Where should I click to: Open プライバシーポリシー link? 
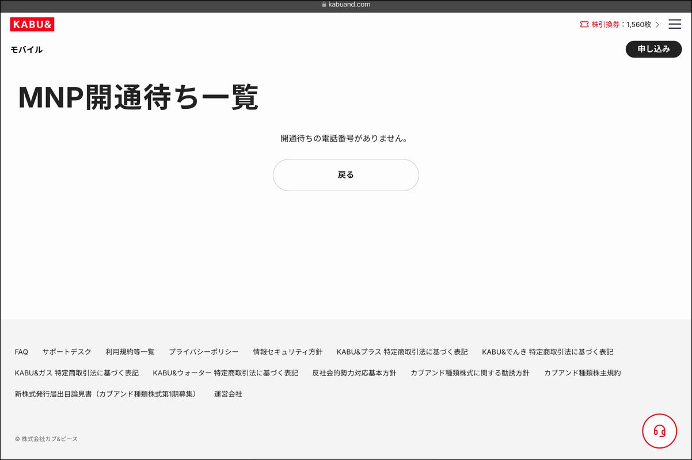pos(204,352)
